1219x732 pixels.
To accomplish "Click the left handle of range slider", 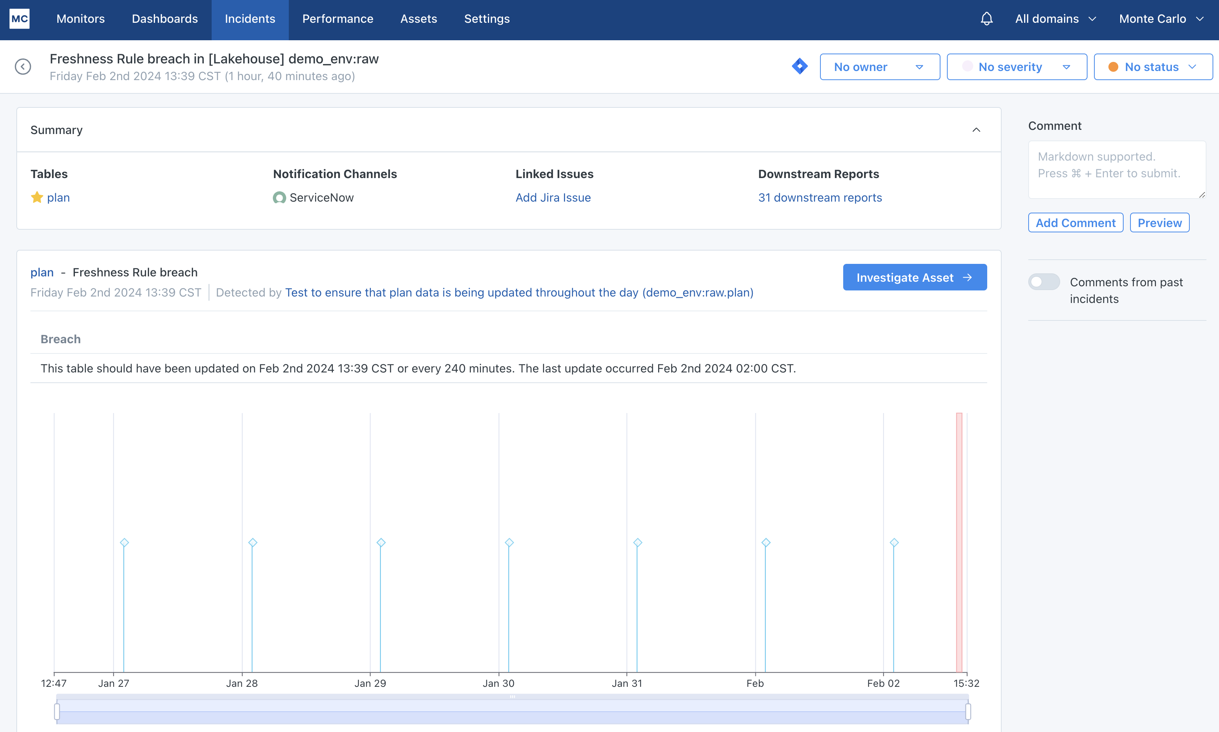I will pos(57,711).
